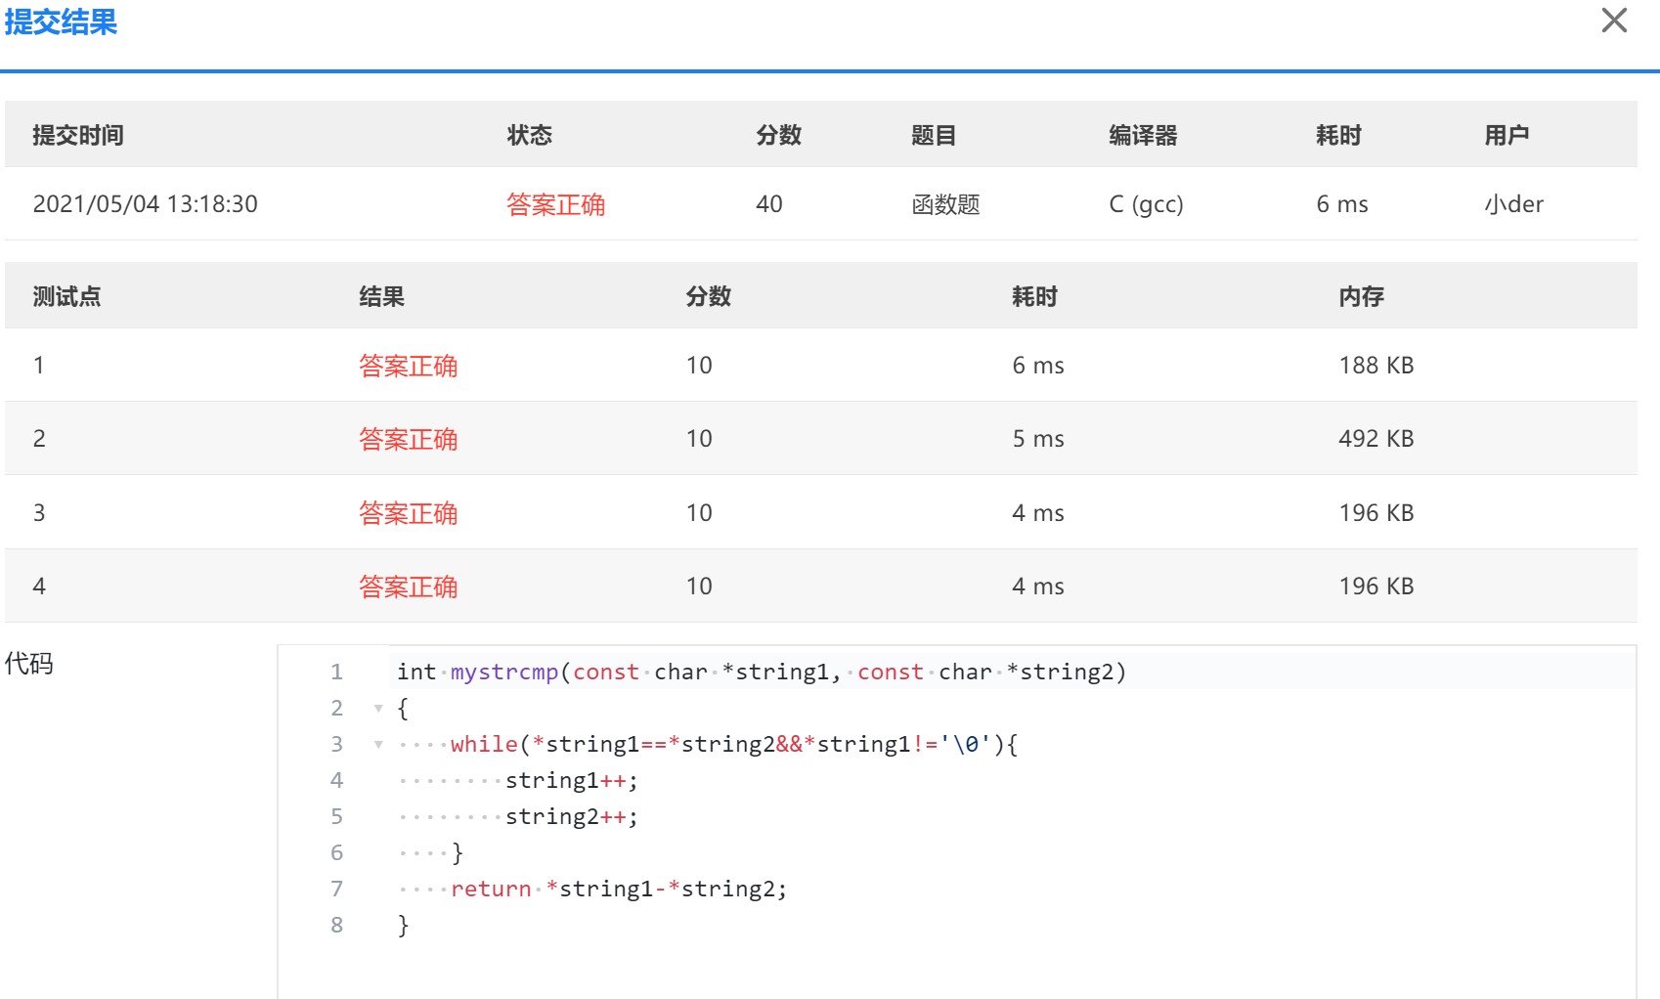Click the 提交时间 column header
The width and height of the screenshot is (1660, 999).
click(78, 135)
